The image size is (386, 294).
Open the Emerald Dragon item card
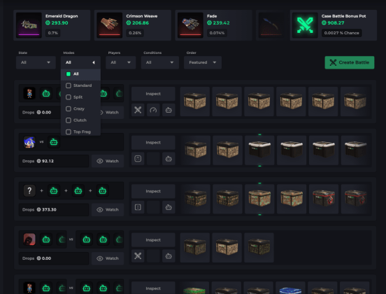52,25
